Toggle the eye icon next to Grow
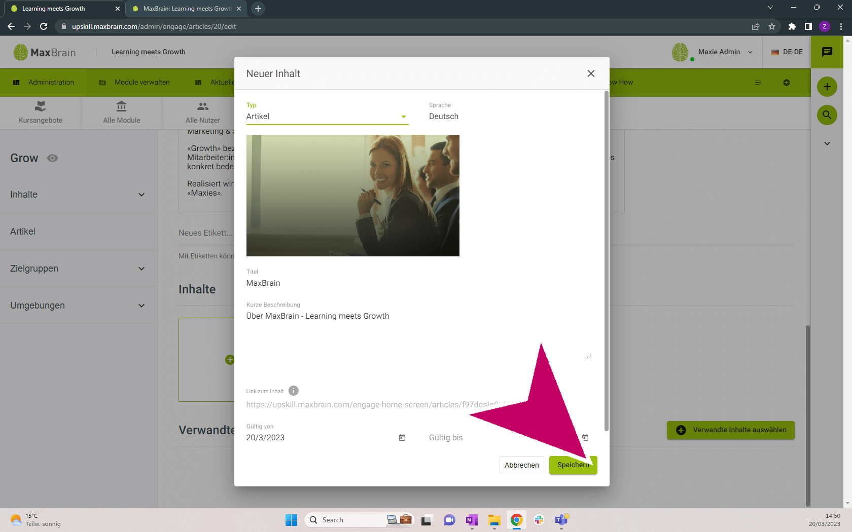Image resolution: width=852 pixels, height=532 pixels. coord(52,158)
